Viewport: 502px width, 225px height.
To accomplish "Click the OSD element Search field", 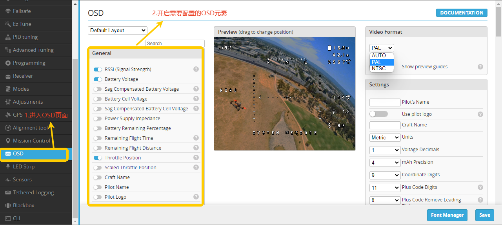I will pyautogui.click(x=175, y=43).
